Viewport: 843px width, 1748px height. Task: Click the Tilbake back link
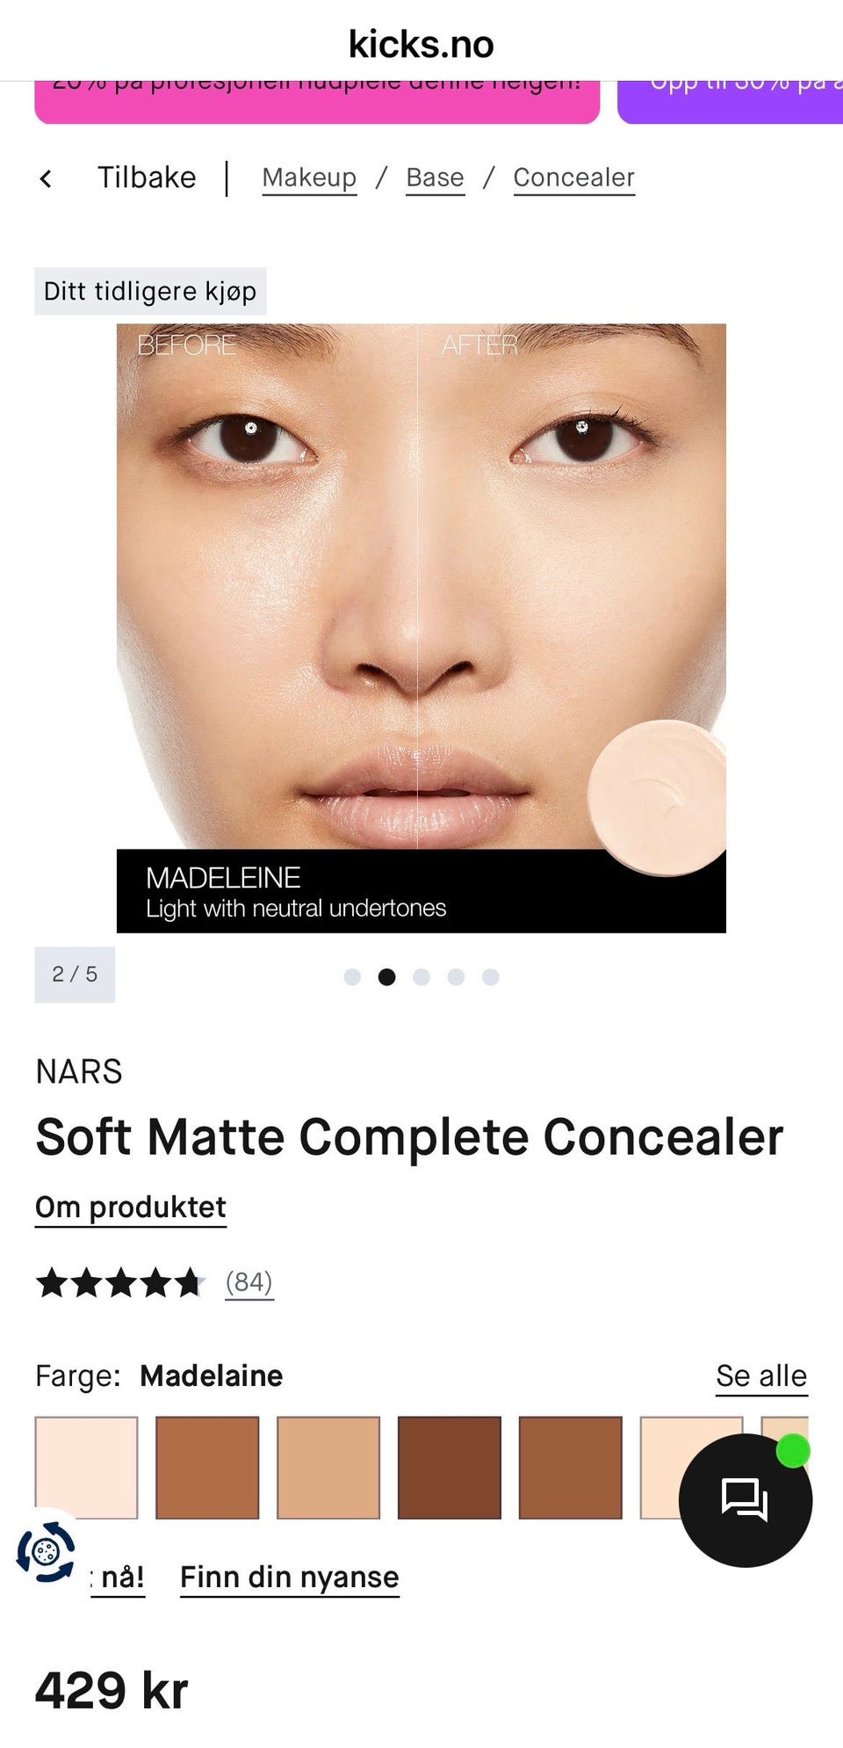click(147, 178)
